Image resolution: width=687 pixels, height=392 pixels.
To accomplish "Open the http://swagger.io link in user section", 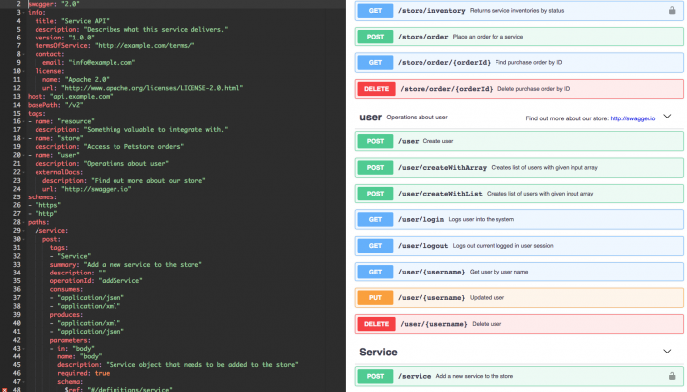I will (x=633, y=118).
